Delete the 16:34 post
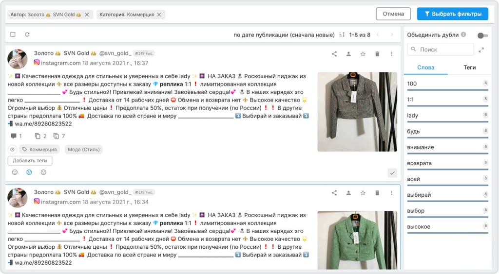Image resolution: width=499 pixels, height=274 pixels. tap(377, 193)
